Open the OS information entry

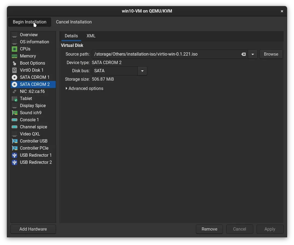pyautogui.click(x=33, y=42)
